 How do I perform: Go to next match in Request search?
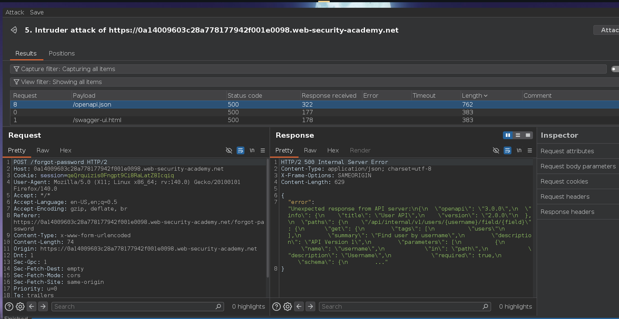tap(43, 306)
